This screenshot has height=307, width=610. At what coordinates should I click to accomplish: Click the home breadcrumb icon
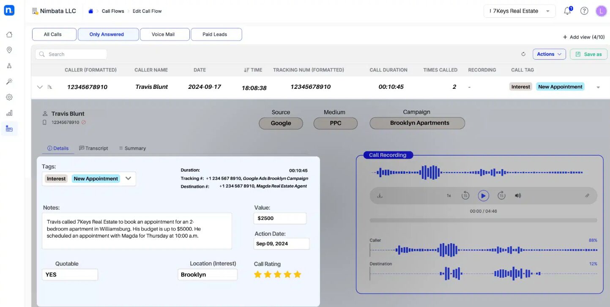[90, 11]
